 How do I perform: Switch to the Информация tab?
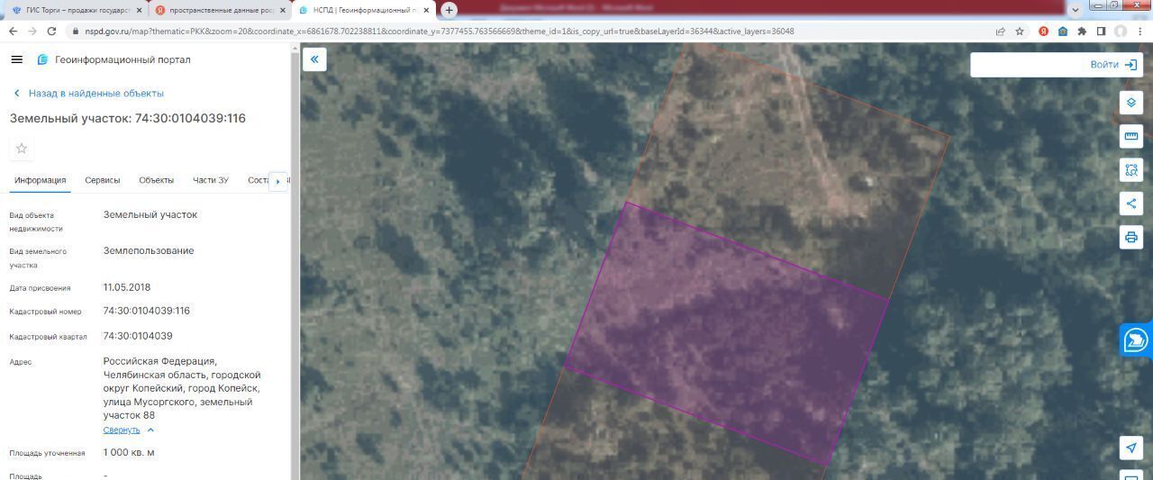click(40, 180)
